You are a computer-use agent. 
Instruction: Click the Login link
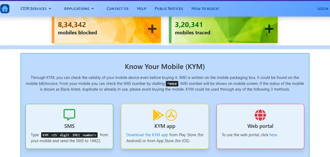click(323, 9)
